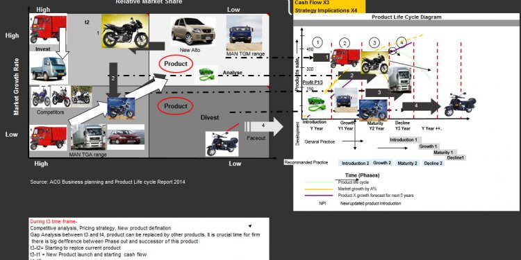This screenshot has width=521, height=260.
Task: Click the lower red Product oval above Divest
Action: point(176,106)
